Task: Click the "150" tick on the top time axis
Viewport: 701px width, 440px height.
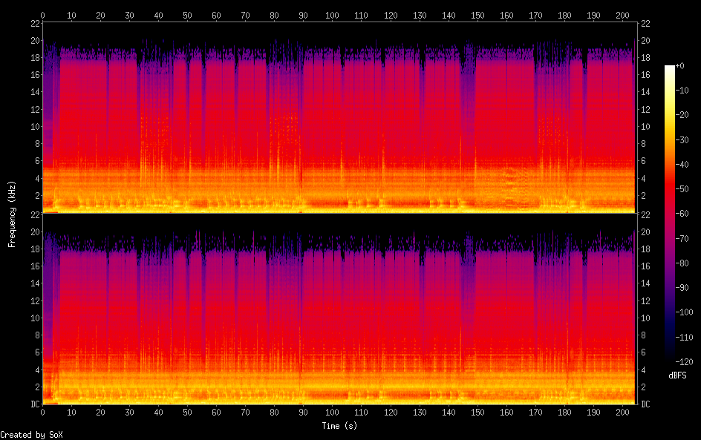Action: [477, 15]
